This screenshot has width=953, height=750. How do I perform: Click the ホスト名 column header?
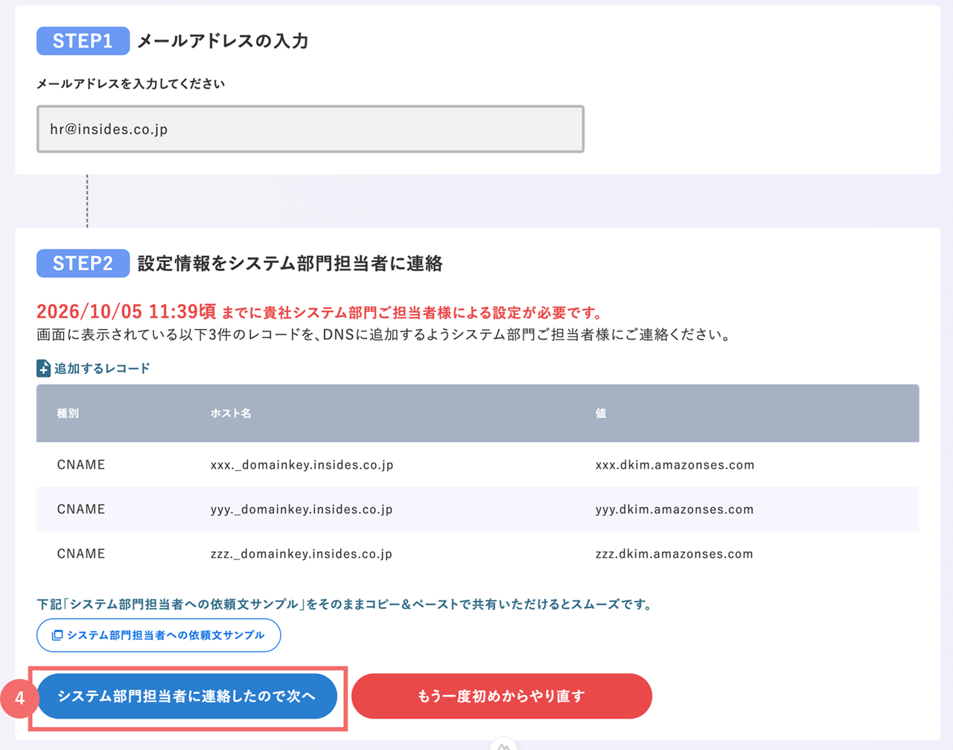pyautogui.click(x=231, y=413)
